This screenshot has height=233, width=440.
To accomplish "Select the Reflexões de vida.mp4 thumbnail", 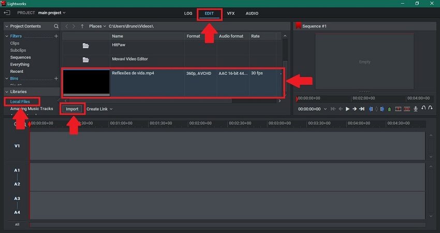I will coord(86,82).
